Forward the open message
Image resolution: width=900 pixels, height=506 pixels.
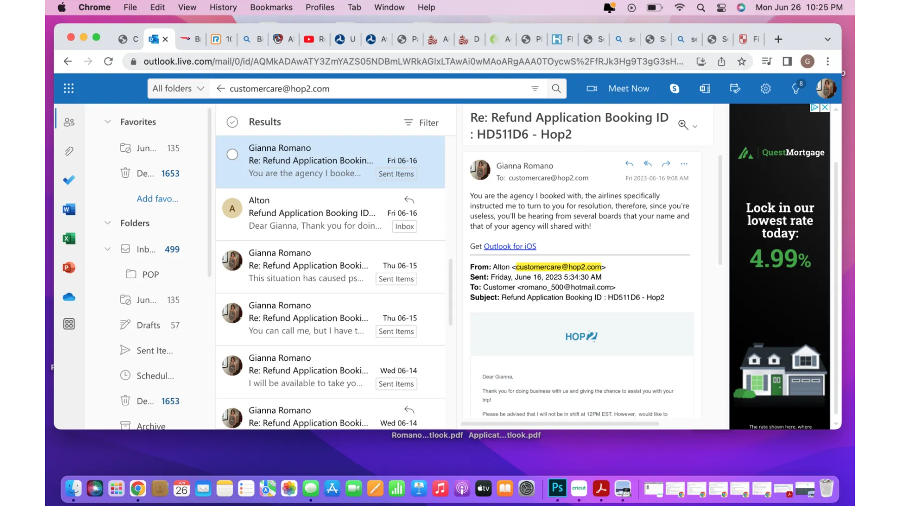pyautogui.click(x=666, y=164)
